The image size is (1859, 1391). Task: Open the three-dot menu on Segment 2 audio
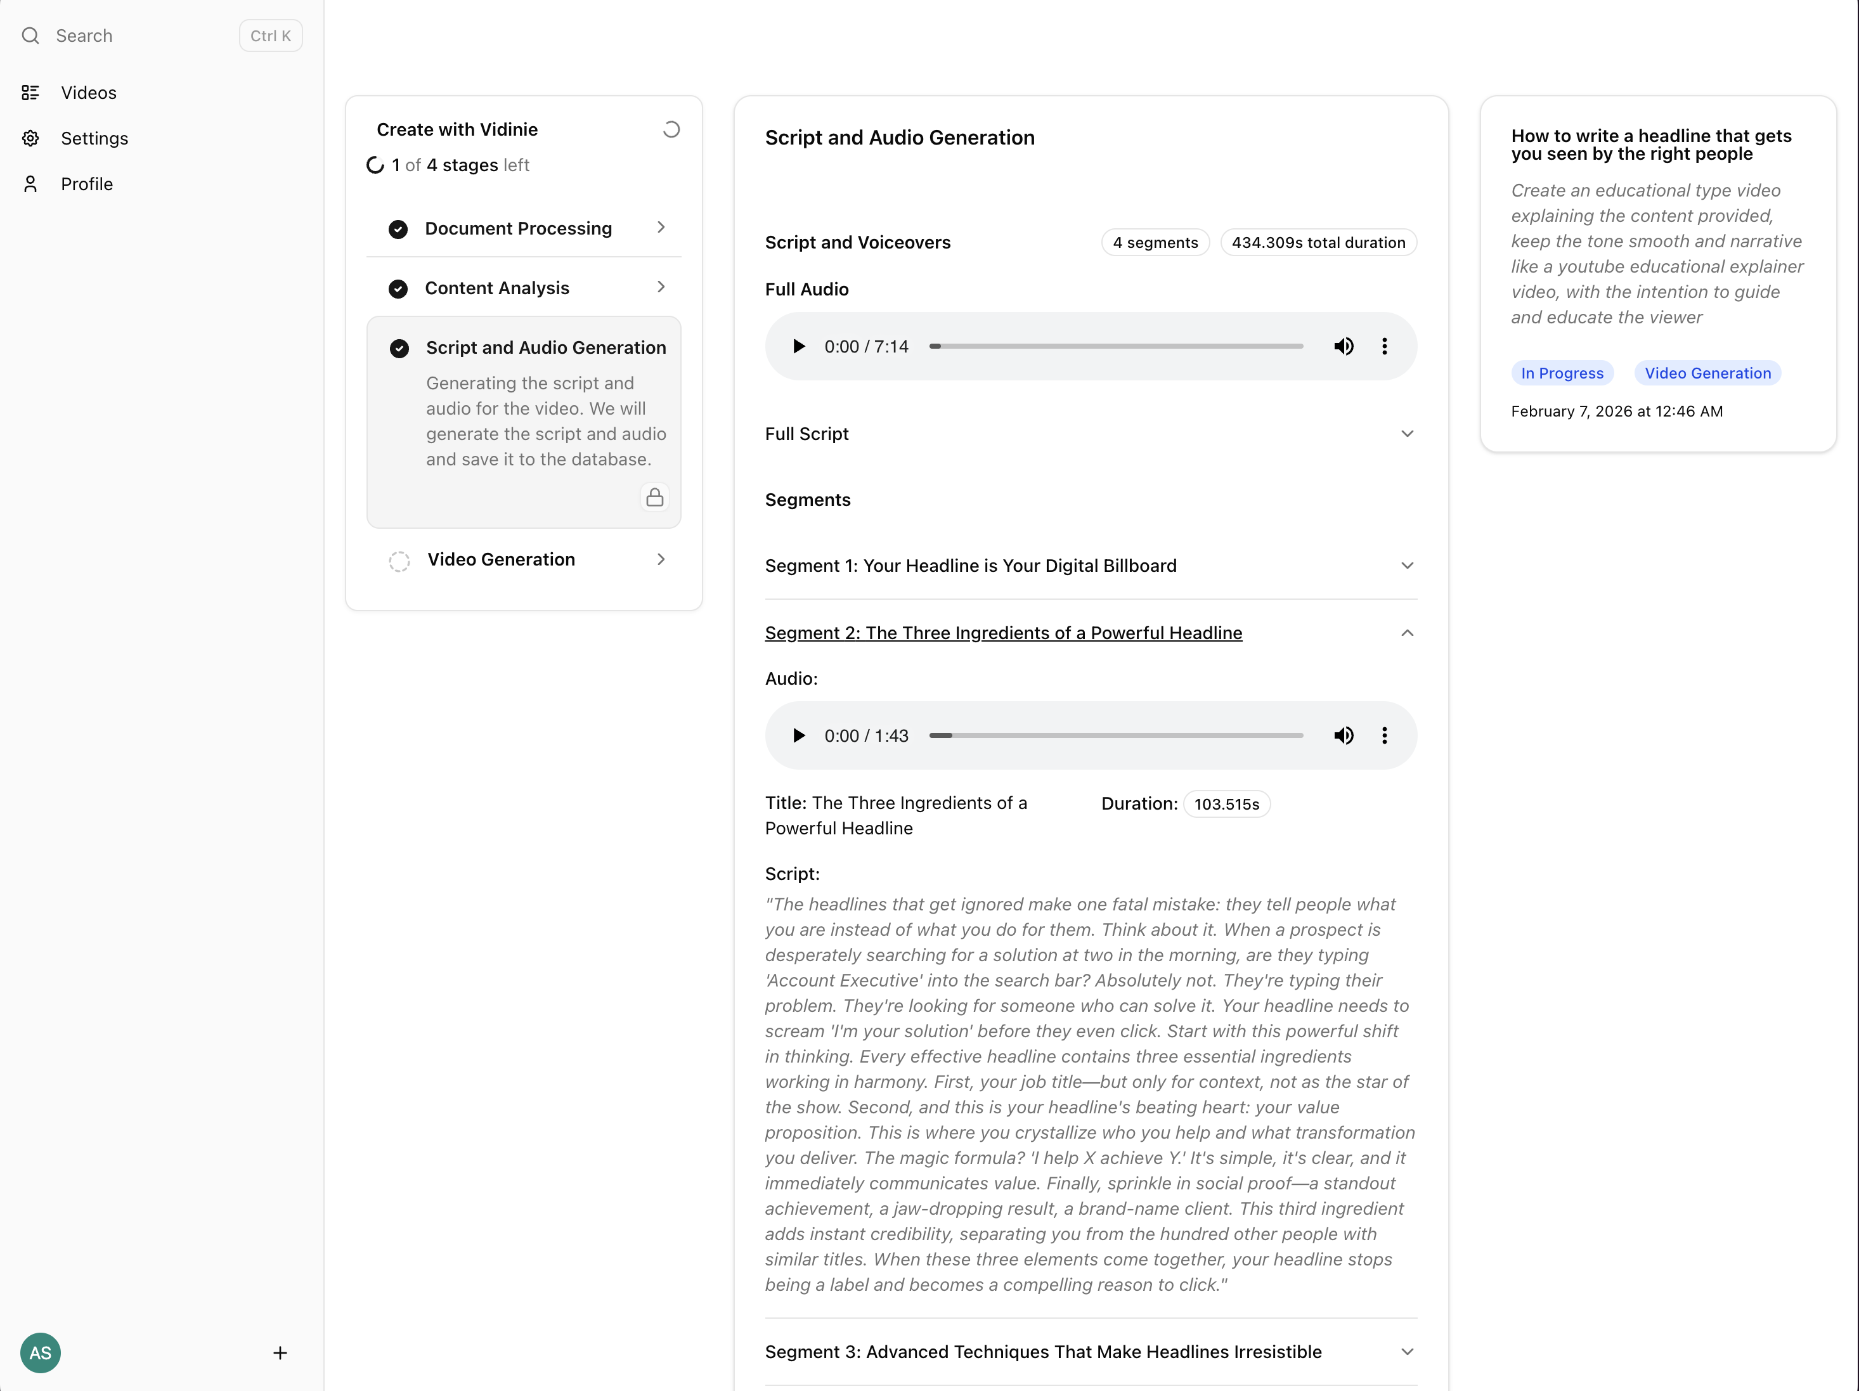coord(1384,735)
